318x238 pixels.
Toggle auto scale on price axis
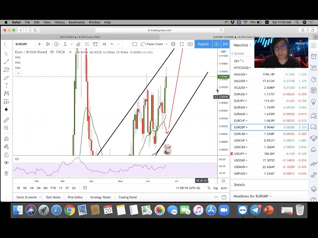coord(224,188)
